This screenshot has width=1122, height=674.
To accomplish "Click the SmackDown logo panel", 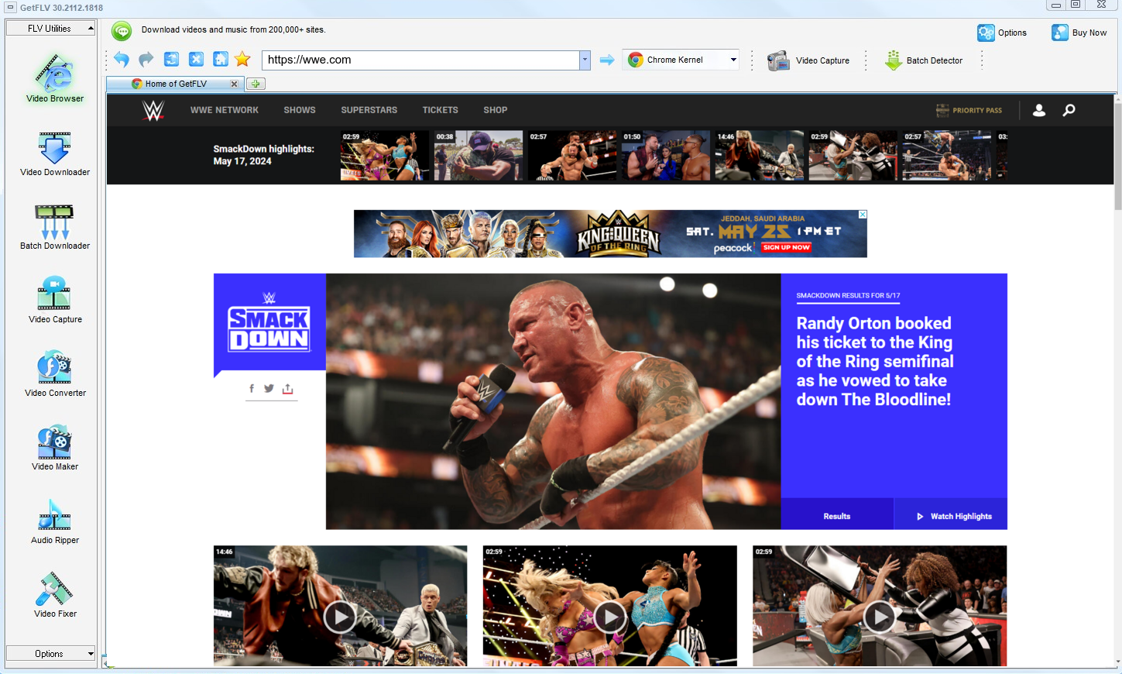I will coord(269,323).
